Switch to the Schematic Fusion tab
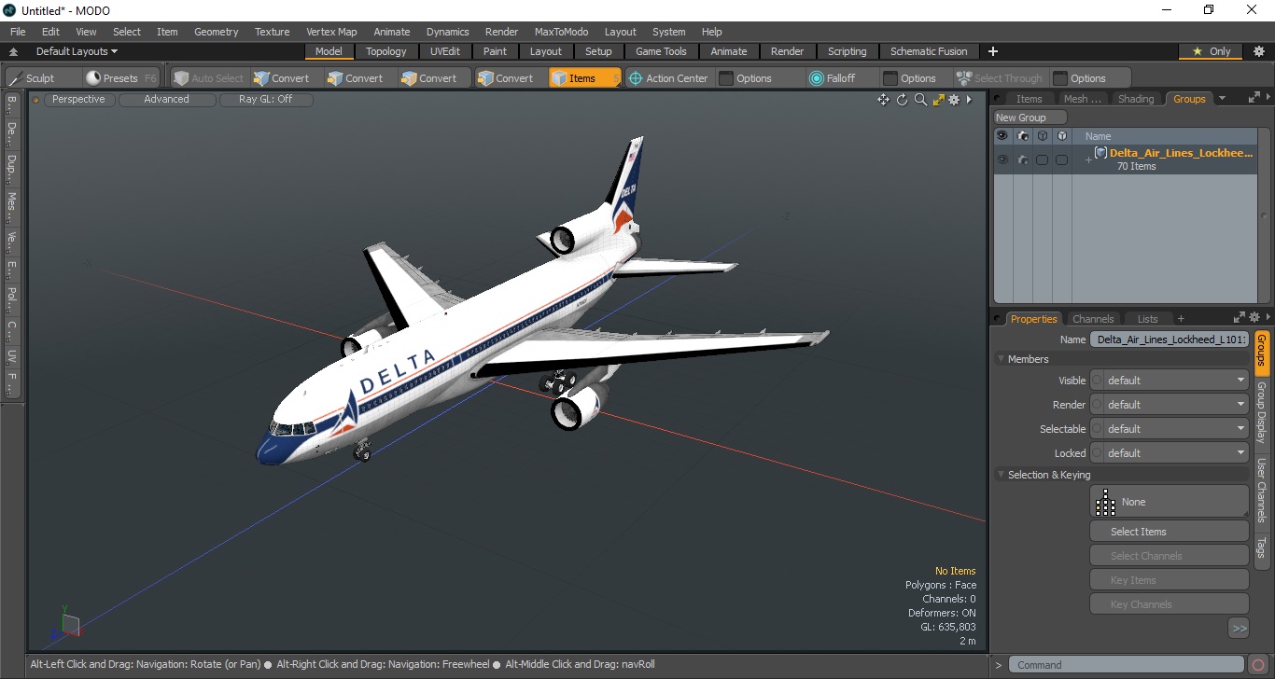Image resolution: width=1275 pixels, height=679 pixels. [x=929, y=51]
